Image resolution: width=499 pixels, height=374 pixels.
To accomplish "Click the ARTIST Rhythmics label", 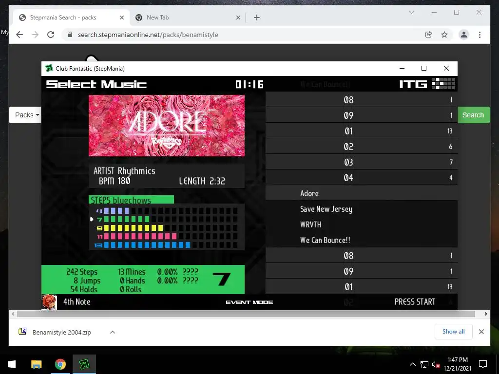I will tap(124, 171).
